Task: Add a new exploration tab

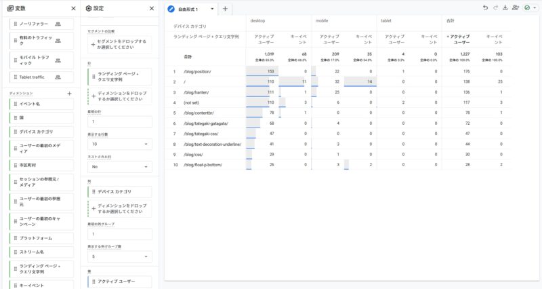Action: point(225,9)
